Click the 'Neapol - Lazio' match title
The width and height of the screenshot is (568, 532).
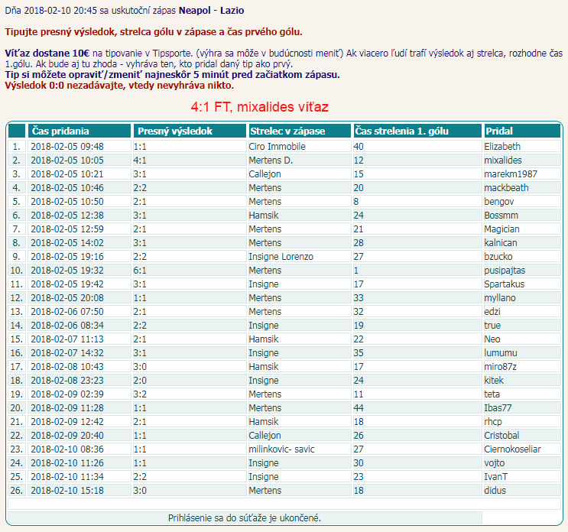(212, 11)
